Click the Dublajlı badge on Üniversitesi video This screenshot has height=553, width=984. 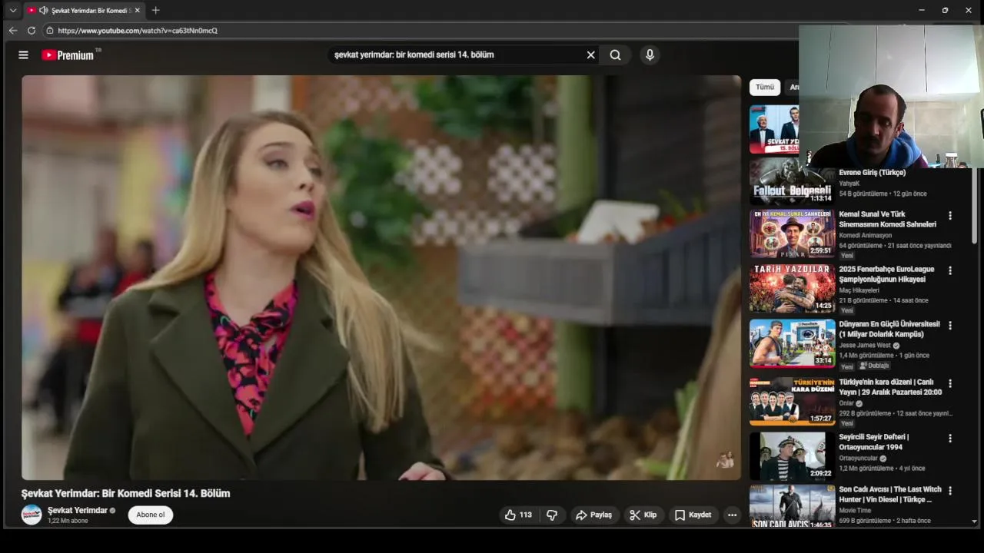[874, 366]
